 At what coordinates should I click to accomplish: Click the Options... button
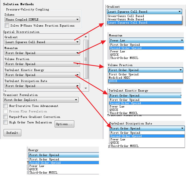[x=64, y=124]
